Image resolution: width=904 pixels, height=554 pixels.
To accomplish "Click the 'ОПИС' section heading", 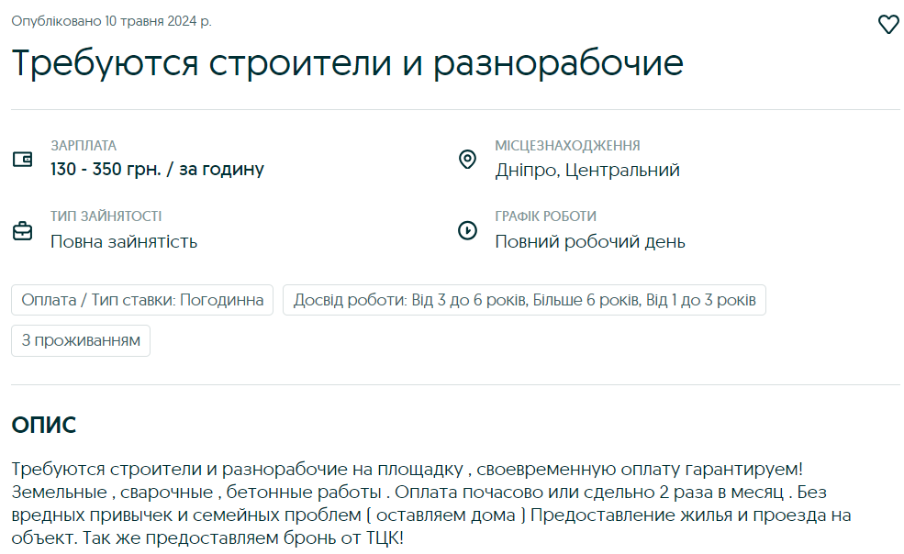I will tap(43, 426).
